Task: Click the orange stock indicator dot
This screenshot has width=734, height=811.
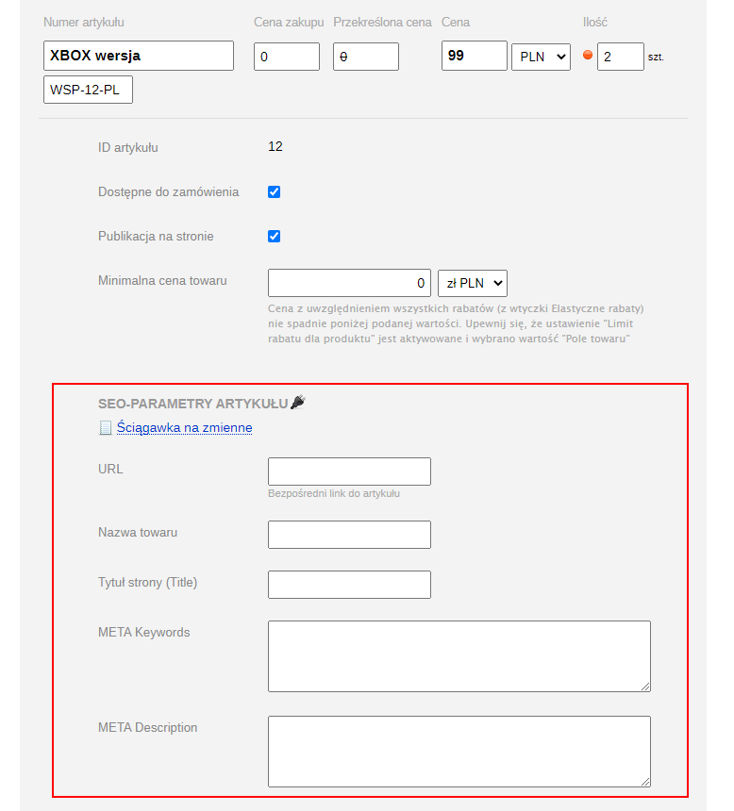Action: tap(588, 56)
